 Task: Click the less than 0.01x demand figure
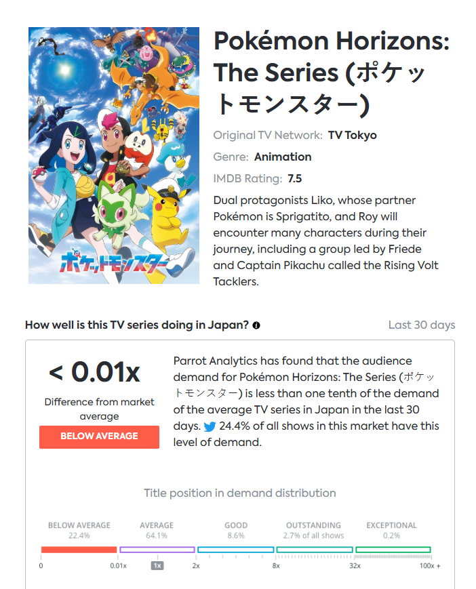(x=94, y=372)
